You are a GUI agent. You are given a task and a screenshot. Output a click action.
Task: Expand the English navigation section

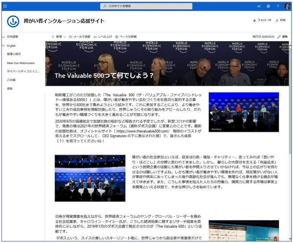3,46
